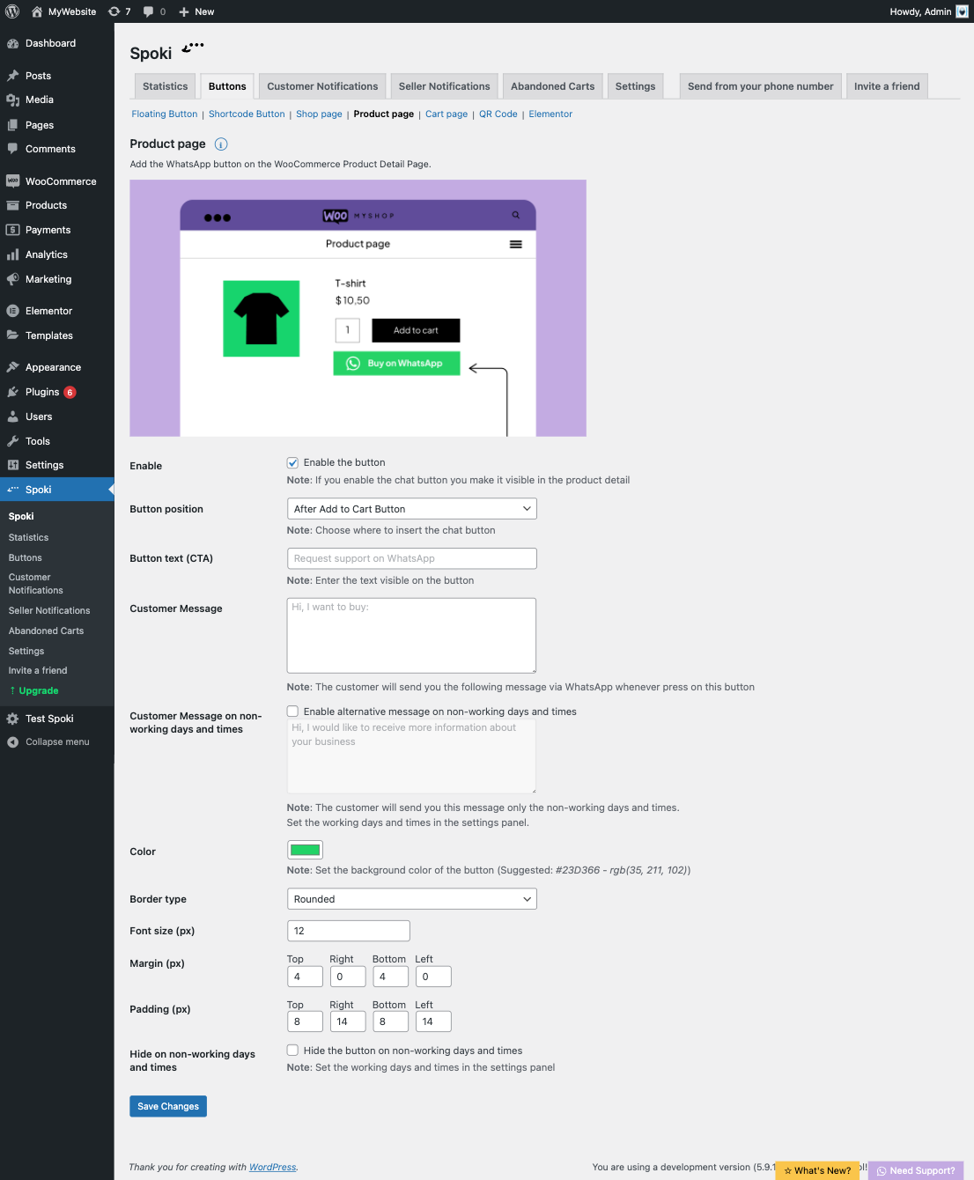Click the Posts pin icon
This screenshot has height=1180, width=974.
(x=13, y=76)
